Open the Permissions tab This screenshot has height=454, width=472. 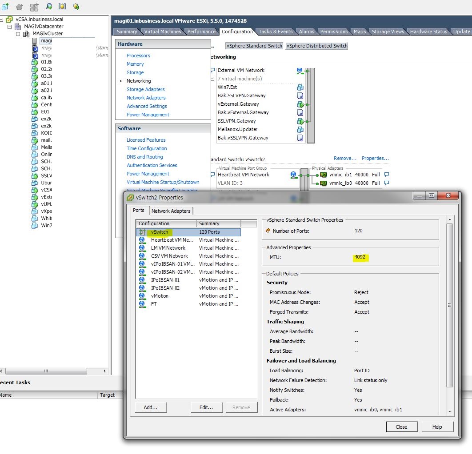click(x=334, y=32)
